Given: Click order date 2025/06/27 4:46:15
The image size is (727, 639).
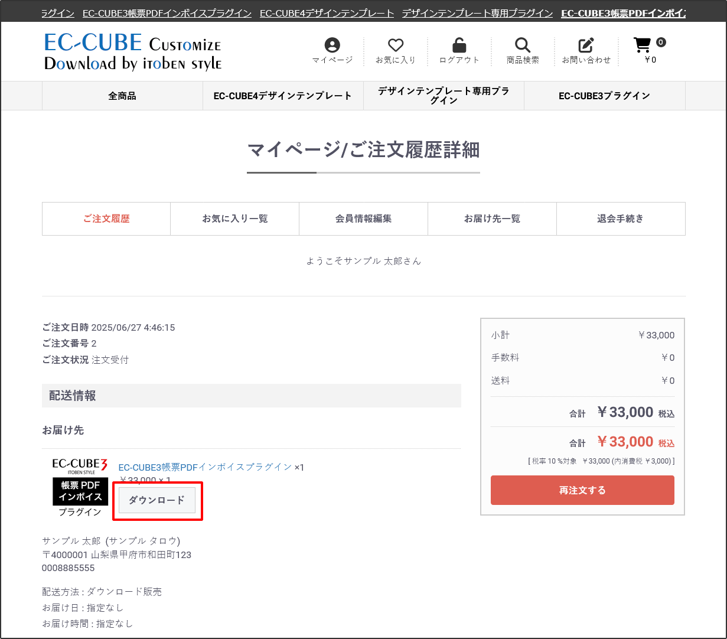Looking at the screenshot, I should point(133,327).
